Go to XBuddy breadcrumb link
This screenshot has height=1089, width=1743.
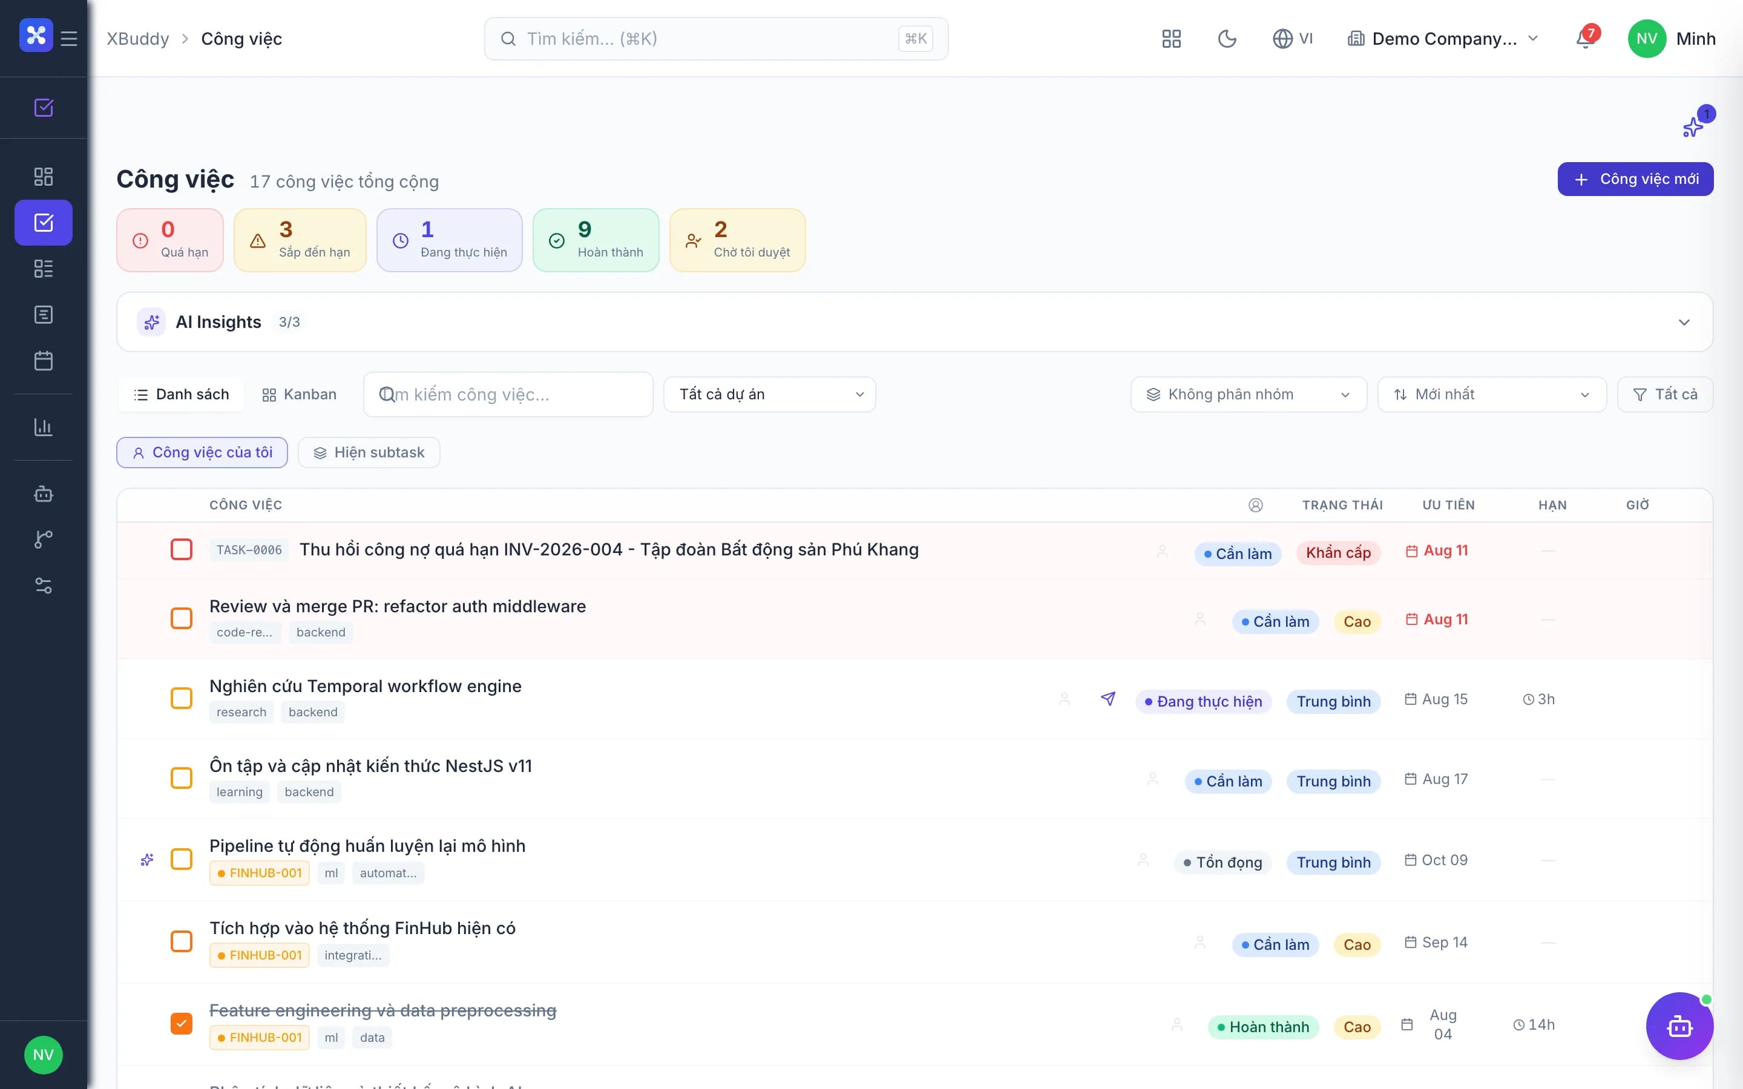pyautogui.click(x=138, y=39)
